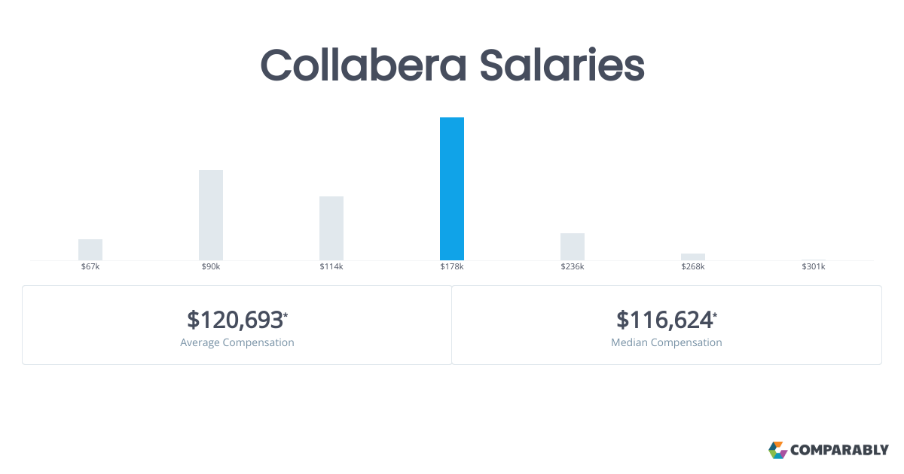Click the $268k axis label

click(693, 267)
